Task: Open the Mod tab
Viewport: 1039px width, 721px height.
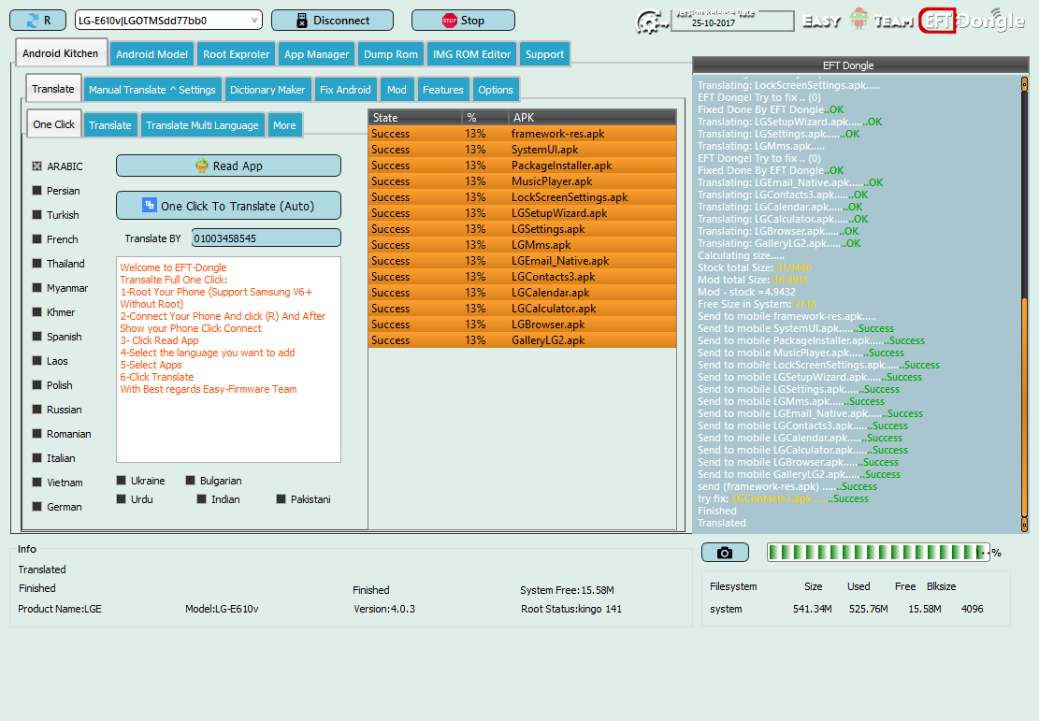Action: click(x=397, y=90)
